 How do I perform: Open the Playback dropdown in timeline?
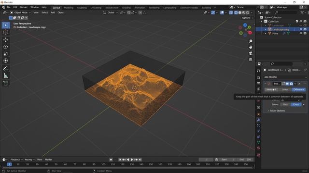tap(16, 160)
